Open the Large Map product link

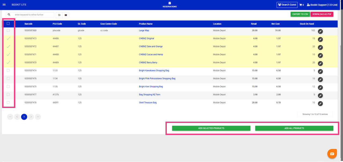click(144, 30)
